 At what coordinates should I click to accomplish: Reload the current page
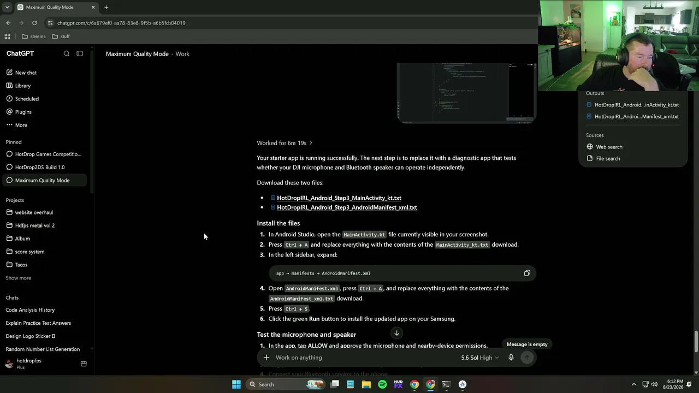pos(34,23)
